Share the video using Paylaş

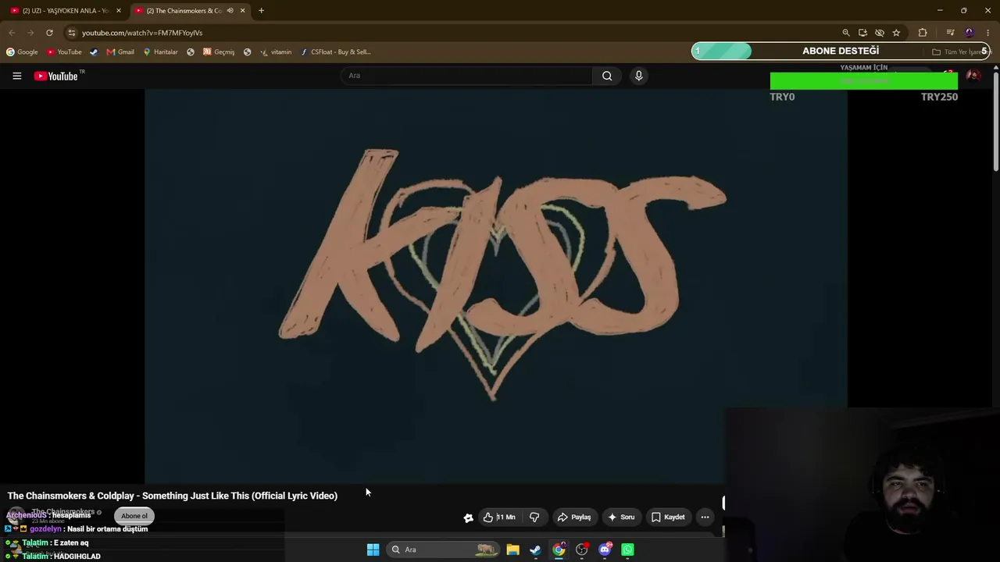(573, 517)
